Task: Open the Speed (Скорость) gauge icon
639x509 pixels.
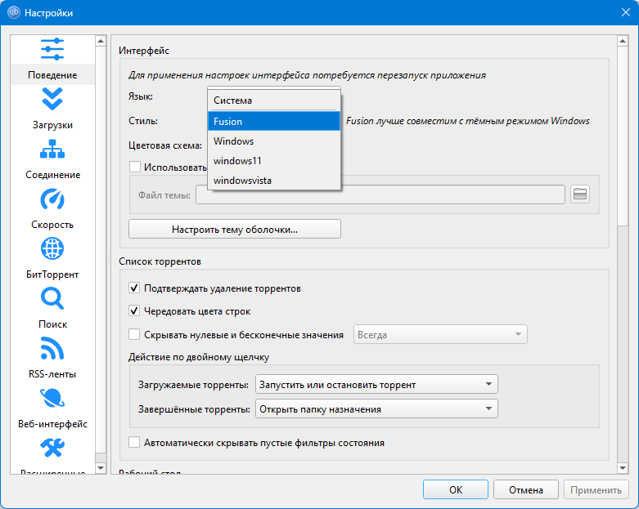Action: coord(52,199)
